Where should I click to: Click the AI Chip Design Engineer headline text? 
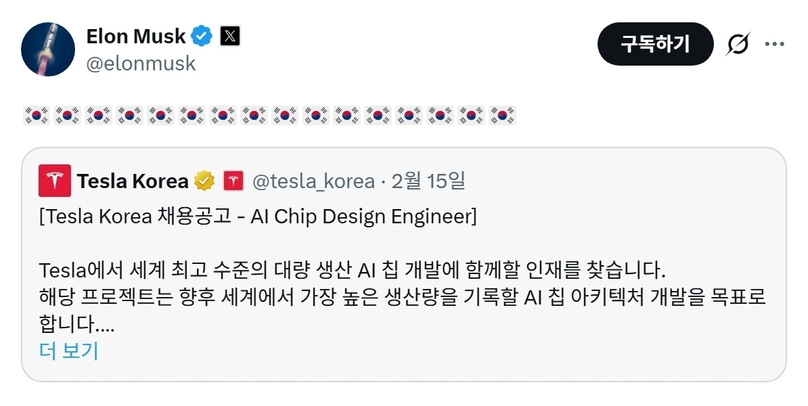[259, 217]
